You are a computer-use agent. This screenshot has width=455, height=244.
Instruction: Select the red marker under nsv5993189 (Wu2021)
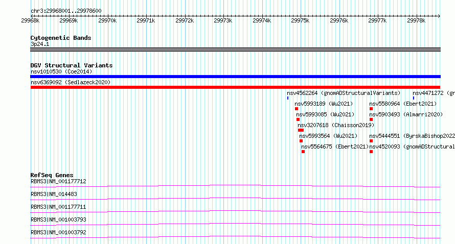coord(297,109)
